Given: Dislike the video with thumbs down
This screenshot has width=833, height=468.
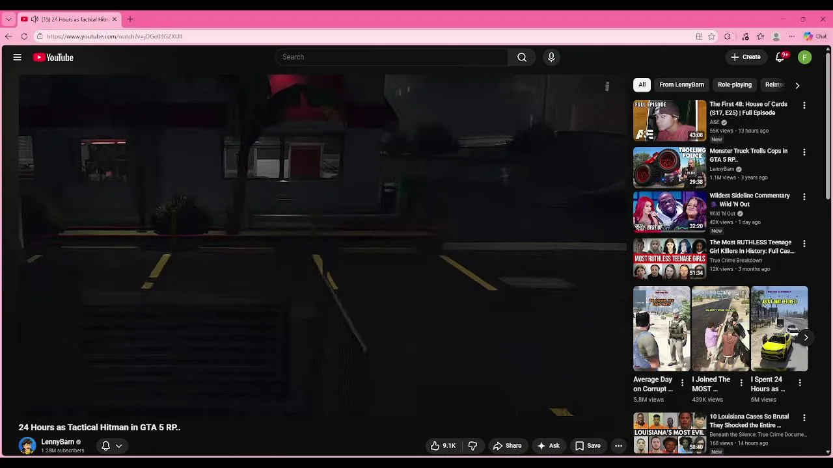Looking at the screenshot, I should point(473,446).
